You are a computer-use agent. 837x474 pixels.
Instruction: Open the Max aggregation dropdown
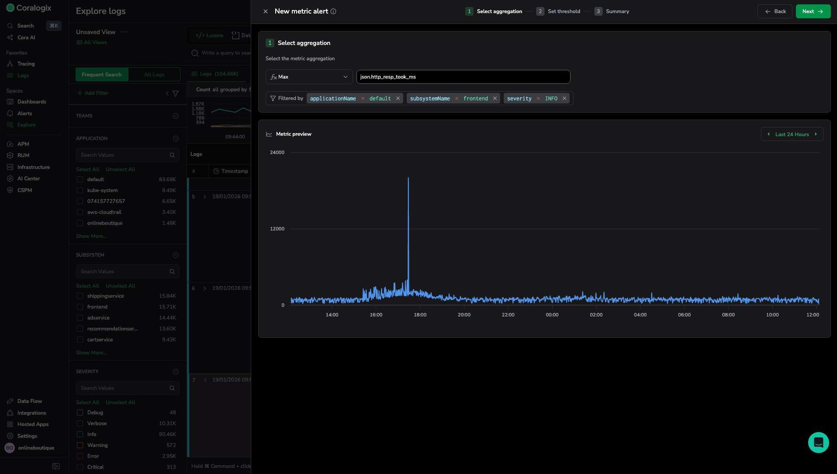[x=309, y=77]
